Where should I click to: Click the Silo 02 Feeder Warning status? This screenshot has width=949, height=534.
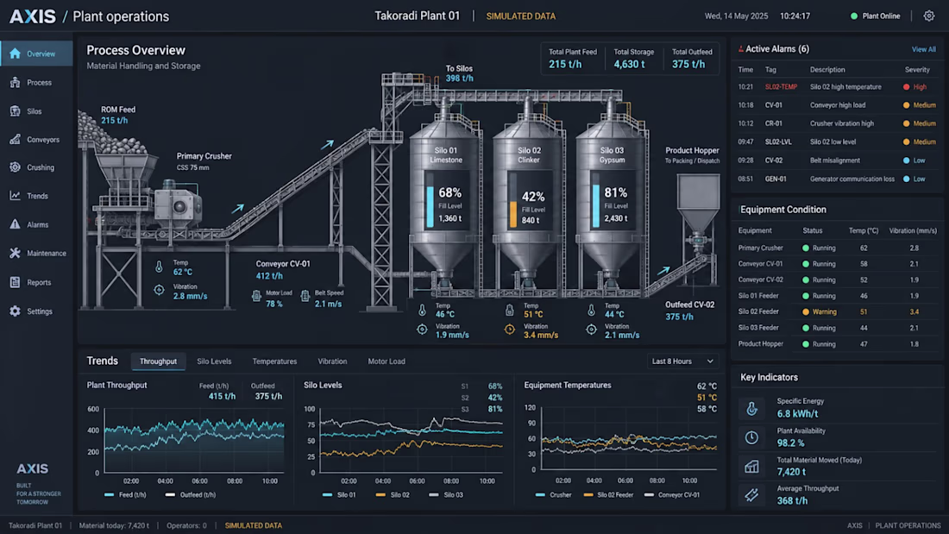820,311
